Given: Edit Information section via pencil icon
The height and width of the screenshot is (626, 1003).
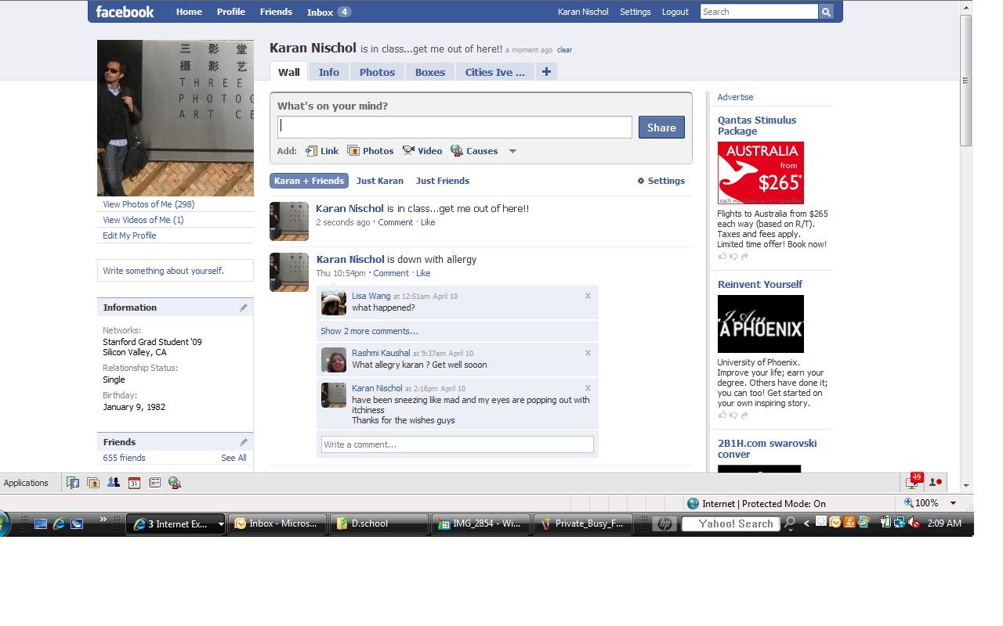Looking at the screenshot, I should click(244, 308).
